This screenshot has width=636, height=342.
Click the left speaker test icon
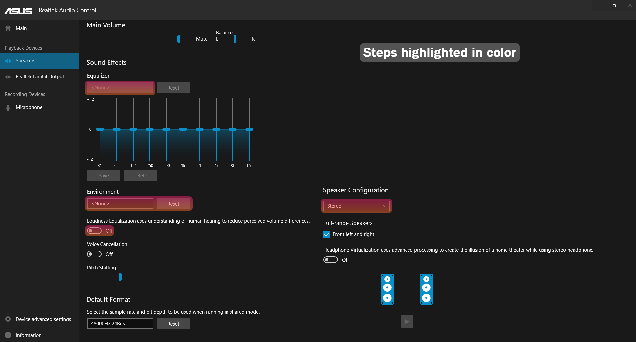pos(387,289)
